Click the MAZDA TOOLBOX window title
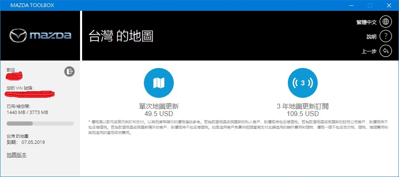Viewport: 399px width, 177px height. tap(32, 5)
